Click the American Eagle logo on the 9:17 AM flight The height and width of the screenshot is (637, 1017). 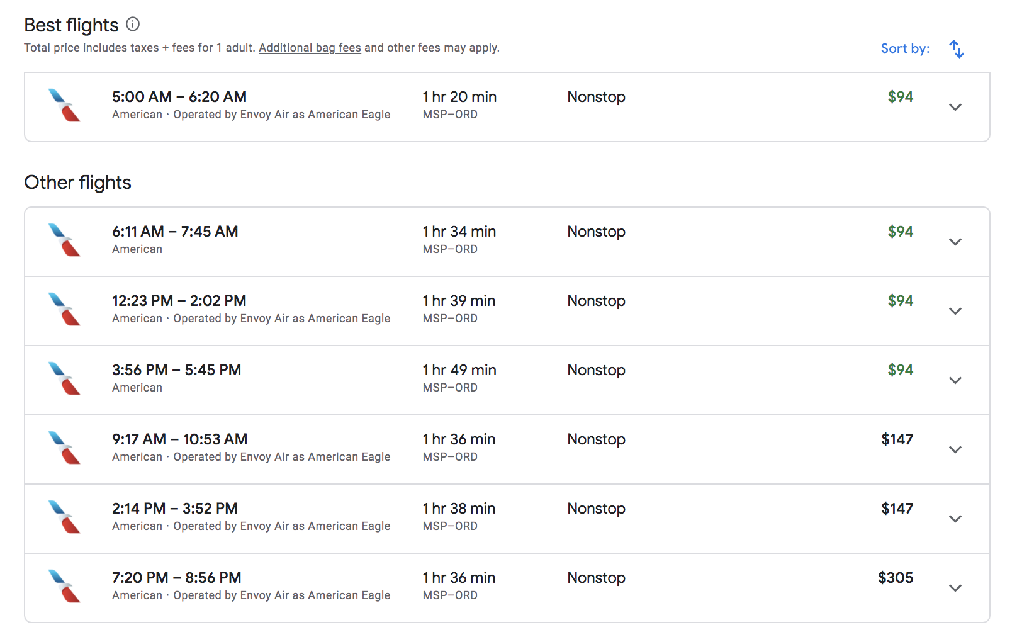point(63,448)
